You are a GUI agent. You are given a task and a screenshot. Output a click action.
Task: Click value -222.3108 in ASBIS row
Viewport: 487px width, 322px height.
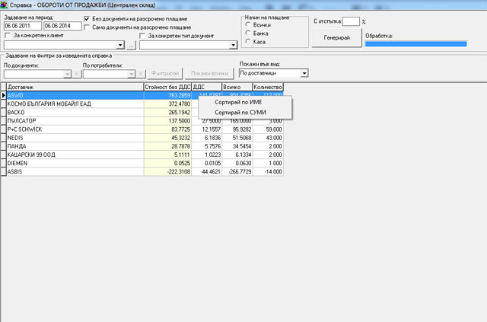click(x=167, y=171)
